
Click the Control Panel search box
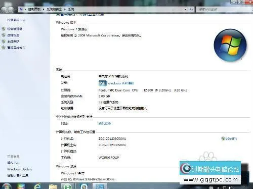pyautogui.click(x=224, y=10)
